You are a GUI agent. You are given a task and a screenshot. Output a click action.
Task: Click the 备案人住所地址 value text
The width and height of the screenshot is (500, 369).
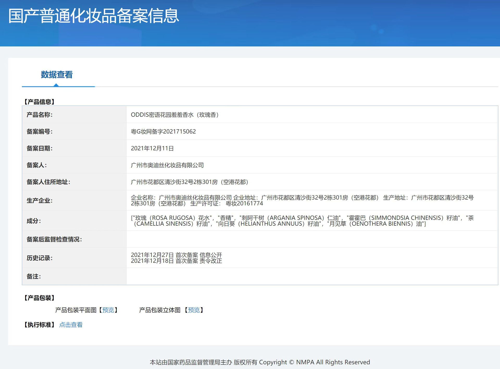point(190,182)
